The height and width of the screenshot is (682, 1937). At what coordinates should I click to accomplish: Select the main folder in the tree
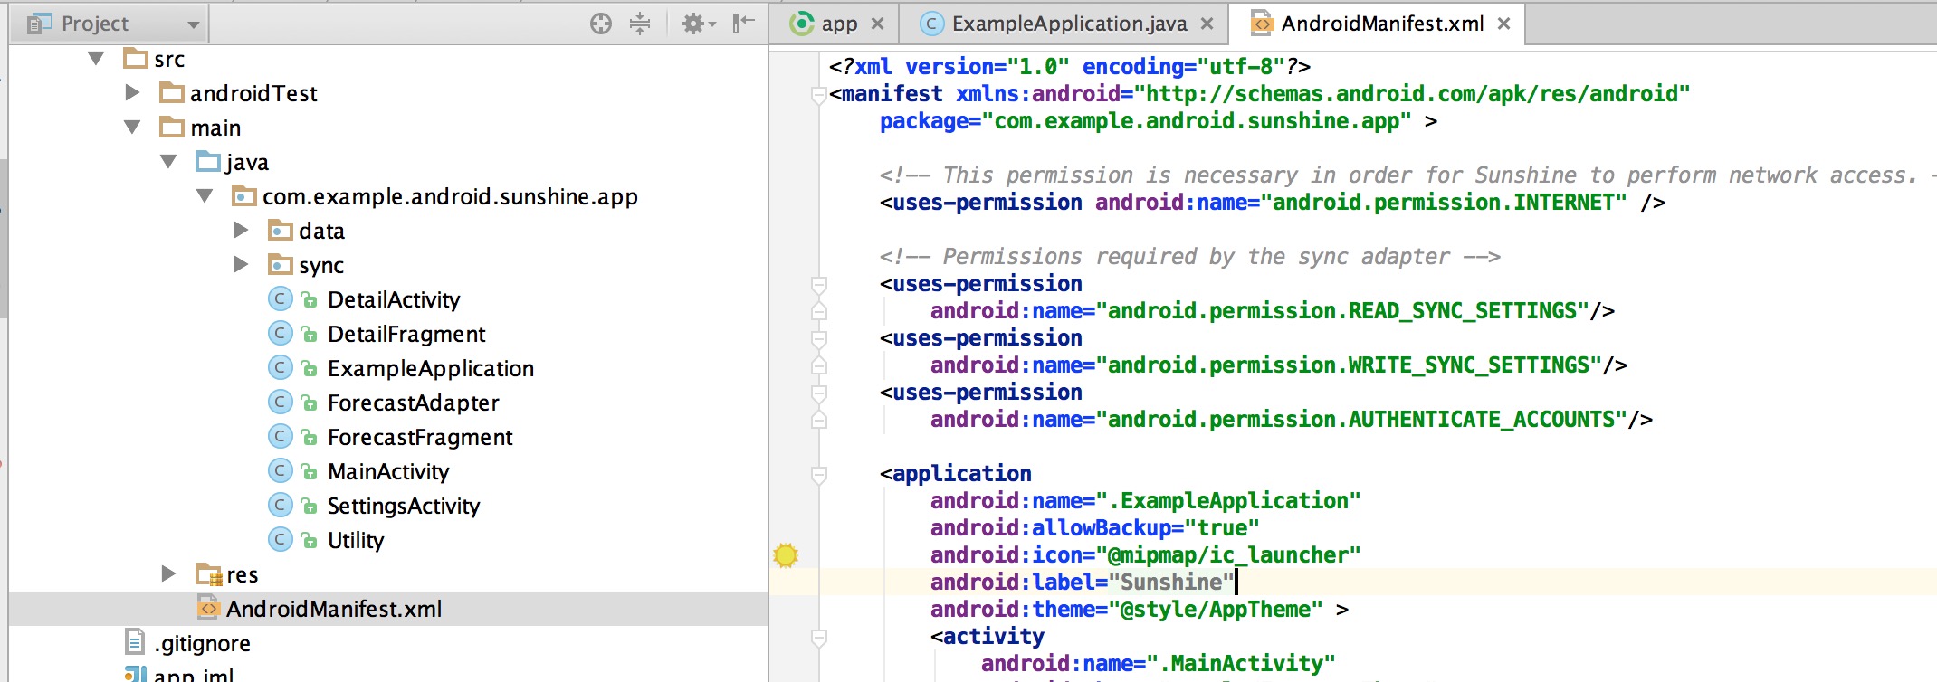(x=200, y=128)
